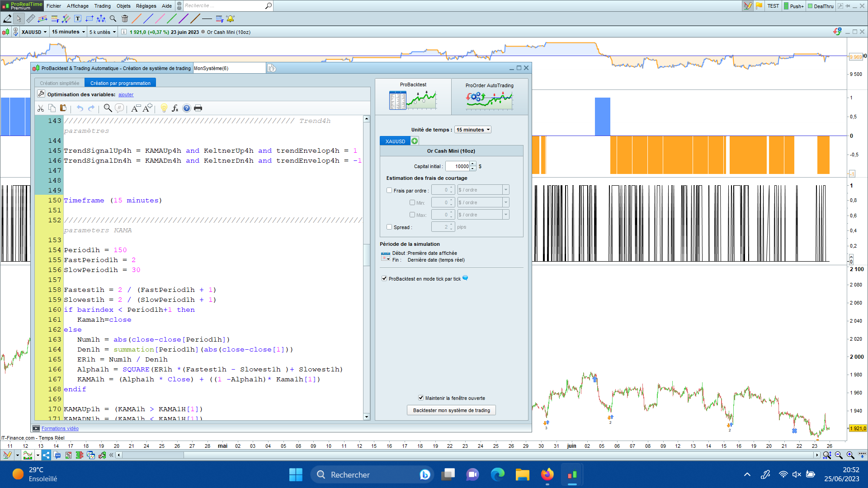Click the ajouter variables link
Screen dimensions: 868x488
[x=126, y=94]
